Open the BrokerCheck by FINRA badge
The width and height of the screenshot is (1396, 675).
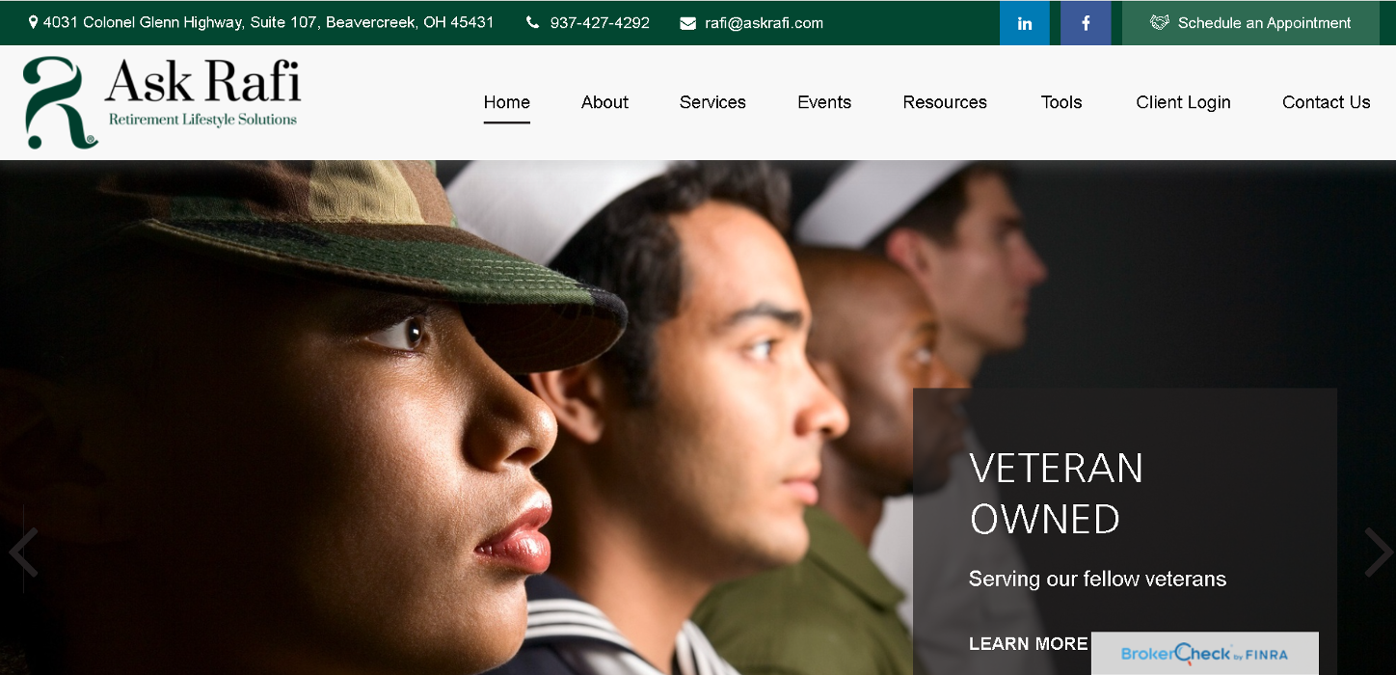coord(1204,653)
